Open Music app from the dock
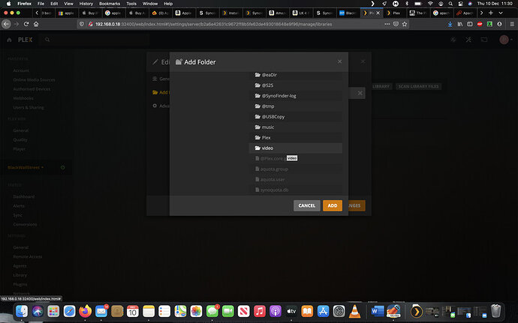This screenshot has width=518, height=323. (260, 311)
